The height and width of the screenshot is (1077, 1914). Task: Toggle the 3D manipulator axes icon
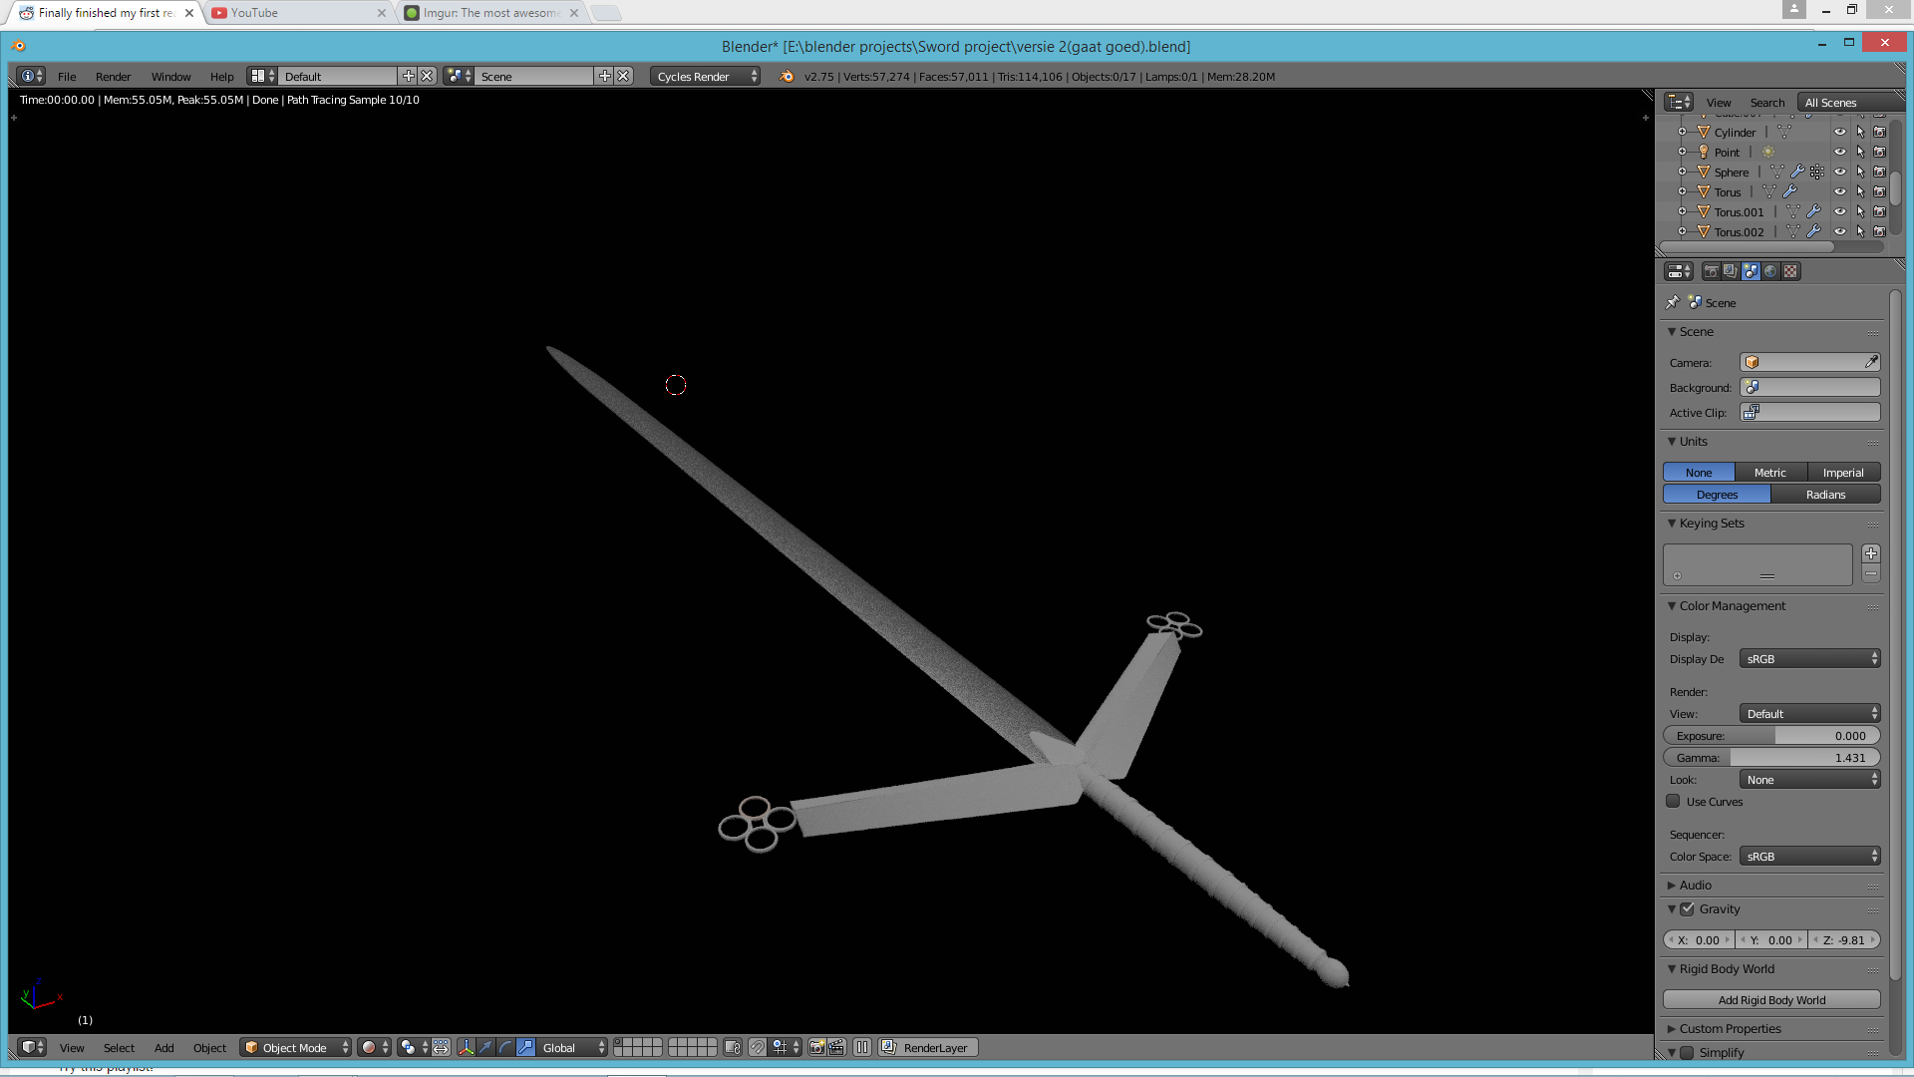click(x=466, y=1047)
